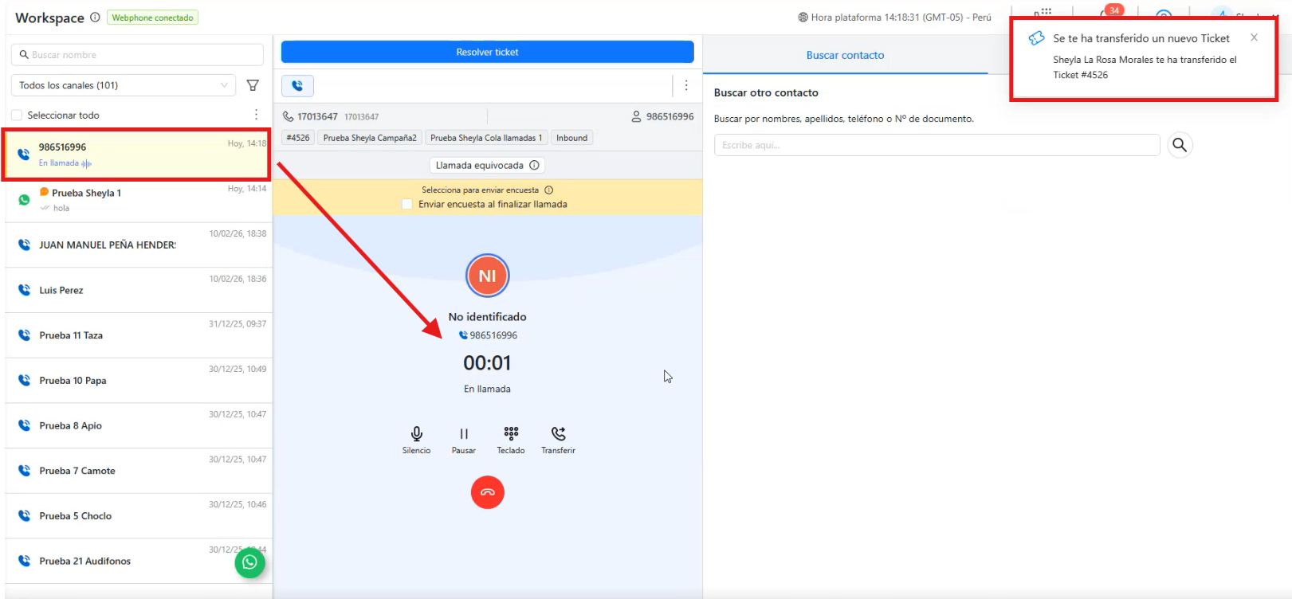Image resolution: width=1292 pixels, height=599 pixels.
Task: Click the Buscar nombre search field
Action: click(x=137, y=55)
